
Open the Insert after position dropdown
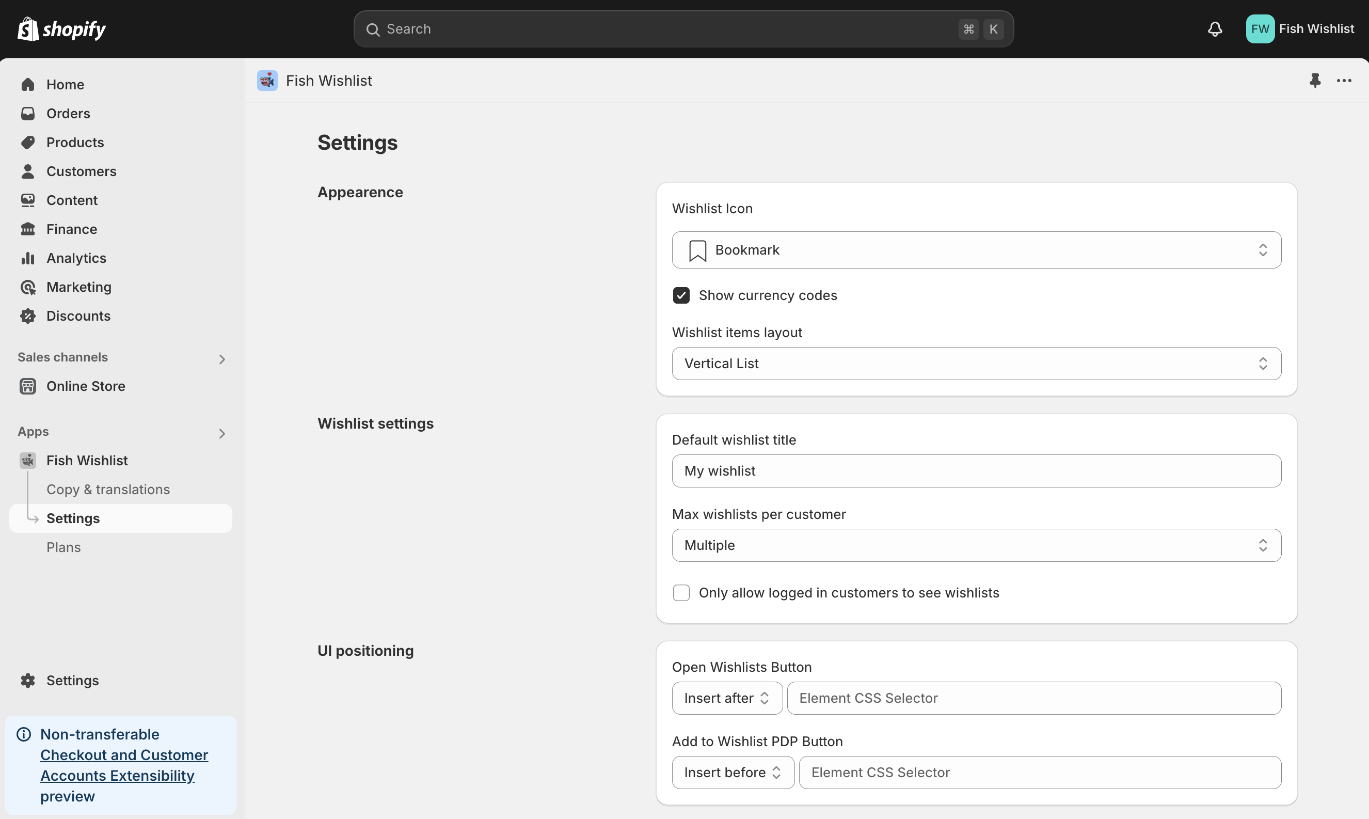(x=726, y=698)
